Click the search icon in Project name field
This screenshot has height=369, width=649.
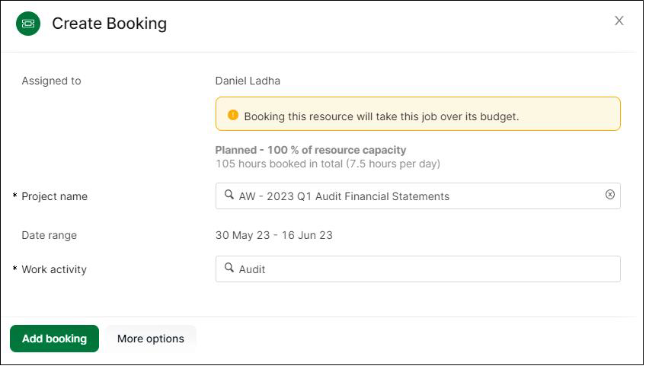[229, 196]
